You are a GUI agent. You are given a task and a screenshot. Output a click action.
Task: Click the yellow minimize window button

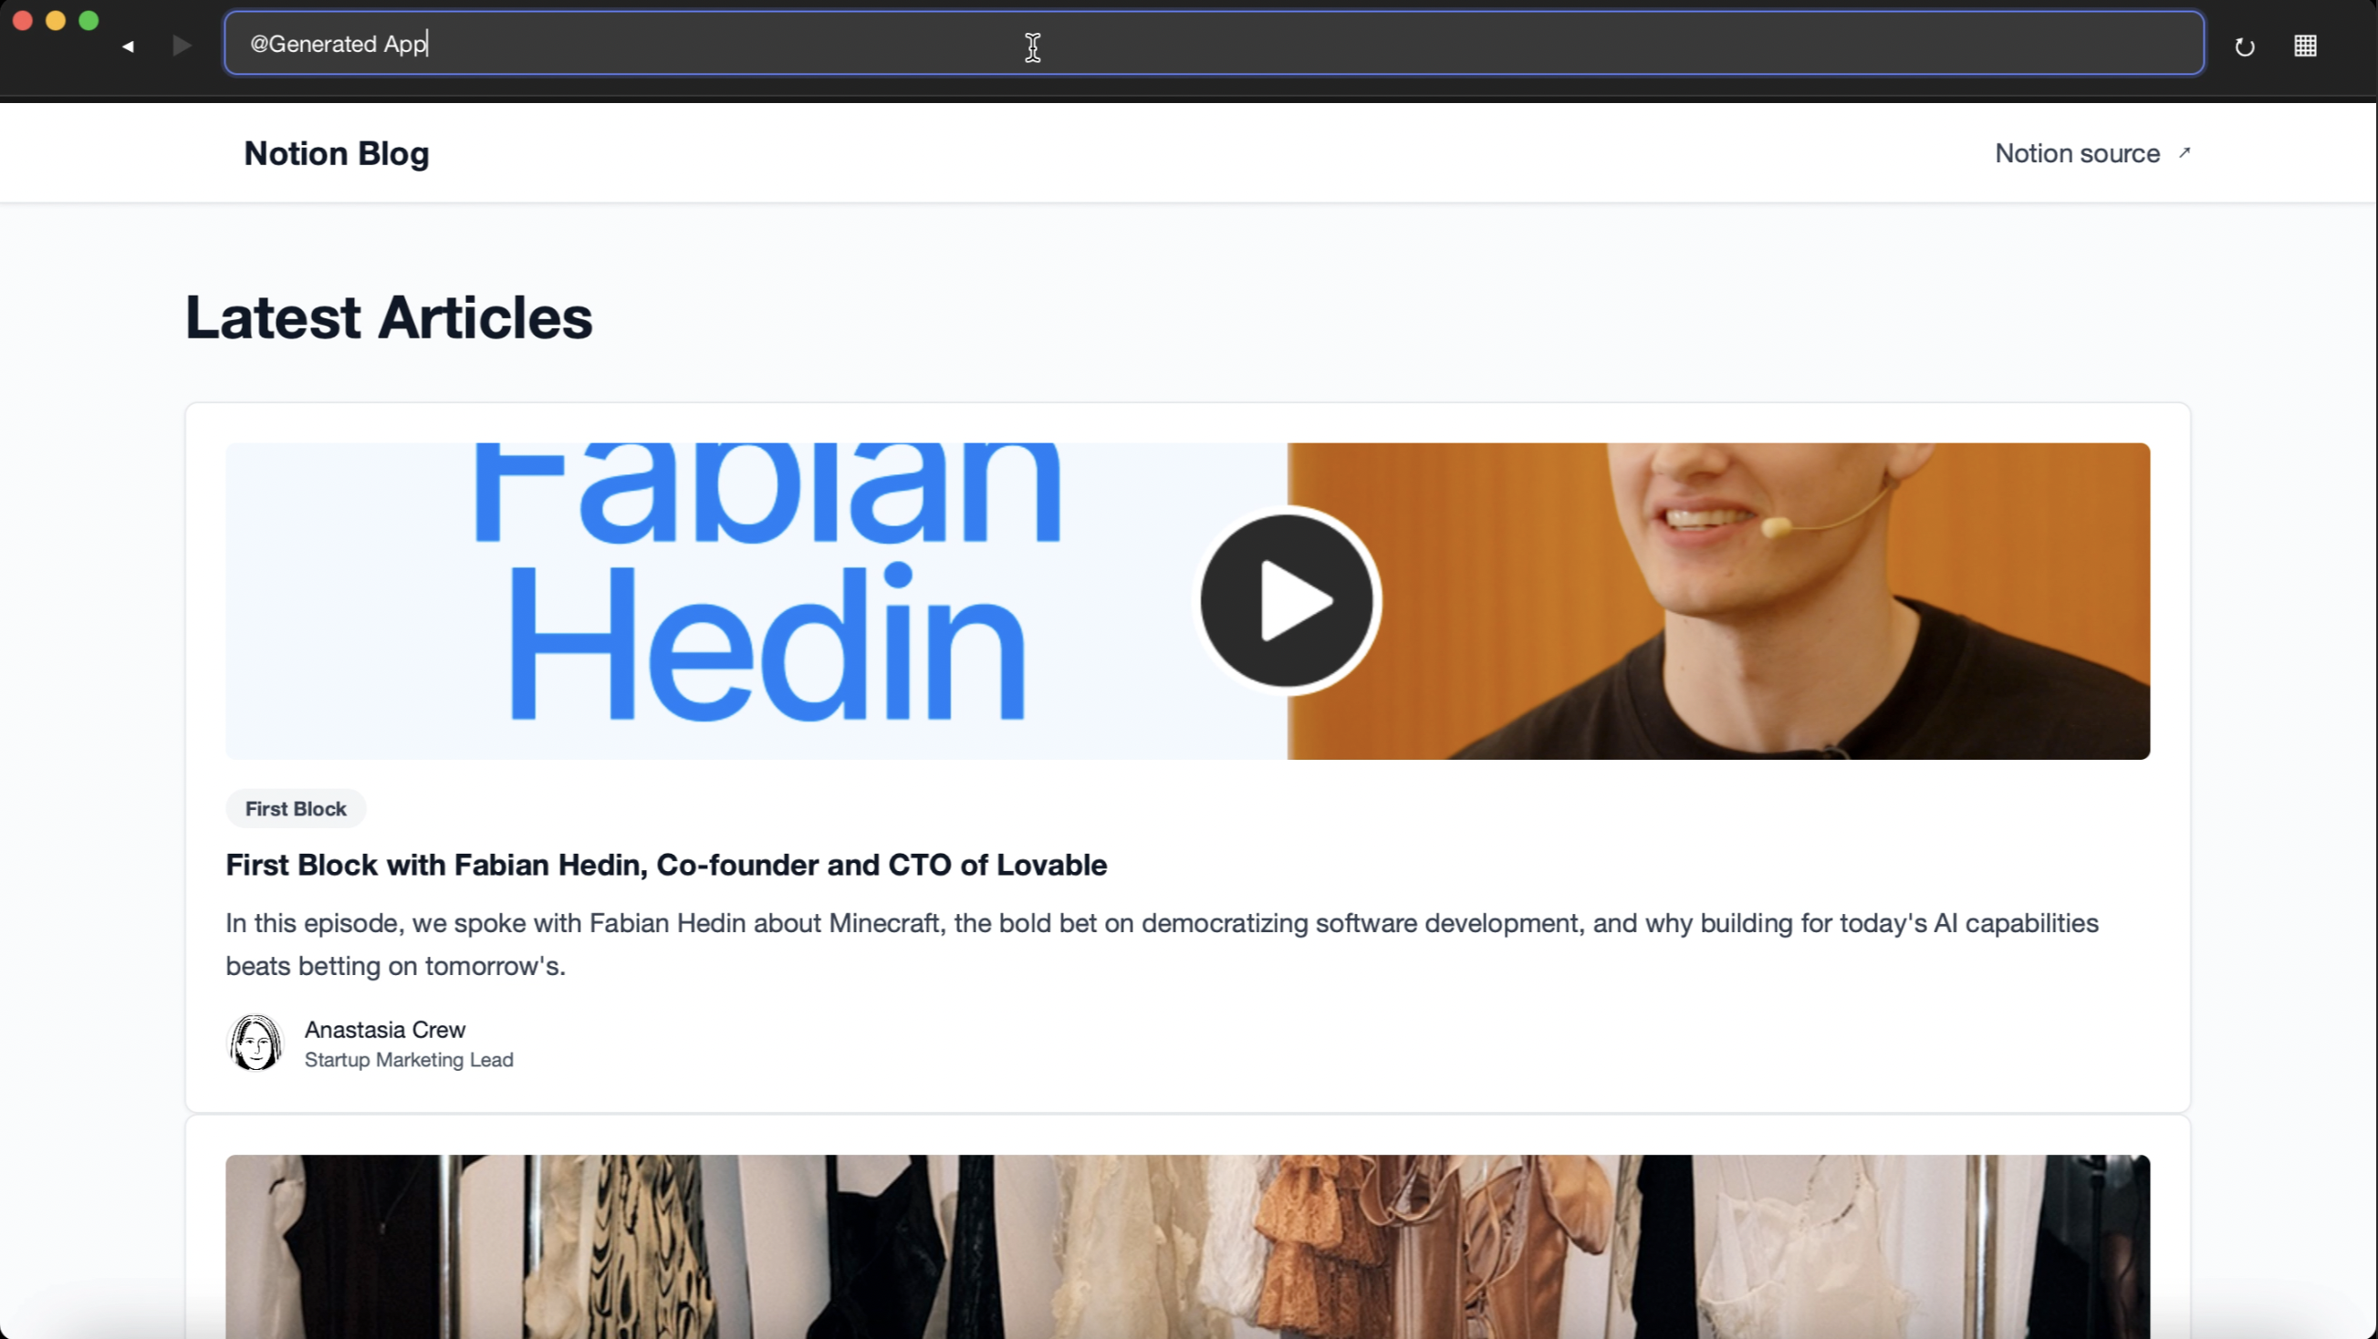tap(56, 20)
